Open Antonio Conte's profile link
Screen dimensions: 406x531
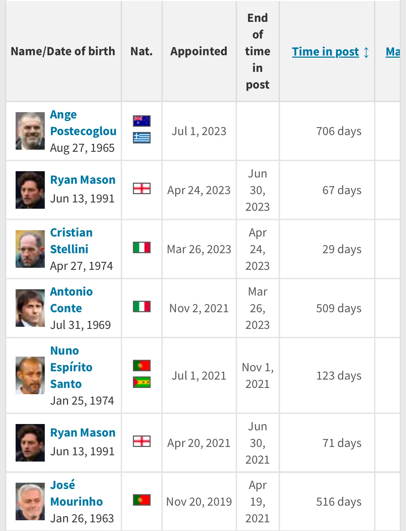[71, 300]
